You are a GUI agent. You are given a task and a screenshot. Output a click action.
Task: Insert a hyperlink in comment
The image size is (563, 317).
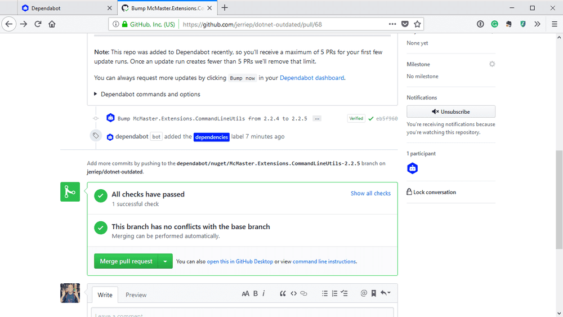(x=304, y=294)
